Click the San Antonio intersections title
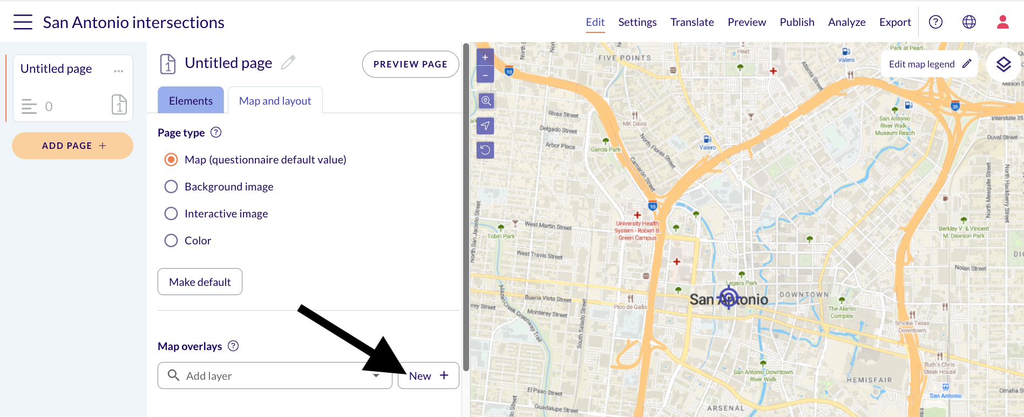 [x=134, y=22]
